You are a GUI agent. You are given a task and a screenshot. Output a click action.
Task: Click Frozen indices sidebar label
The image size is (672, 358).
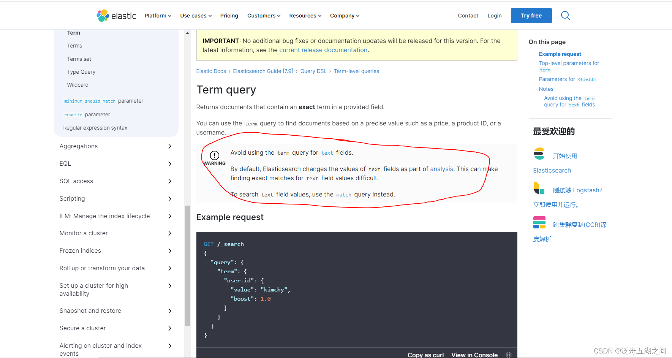coord(80,251)
